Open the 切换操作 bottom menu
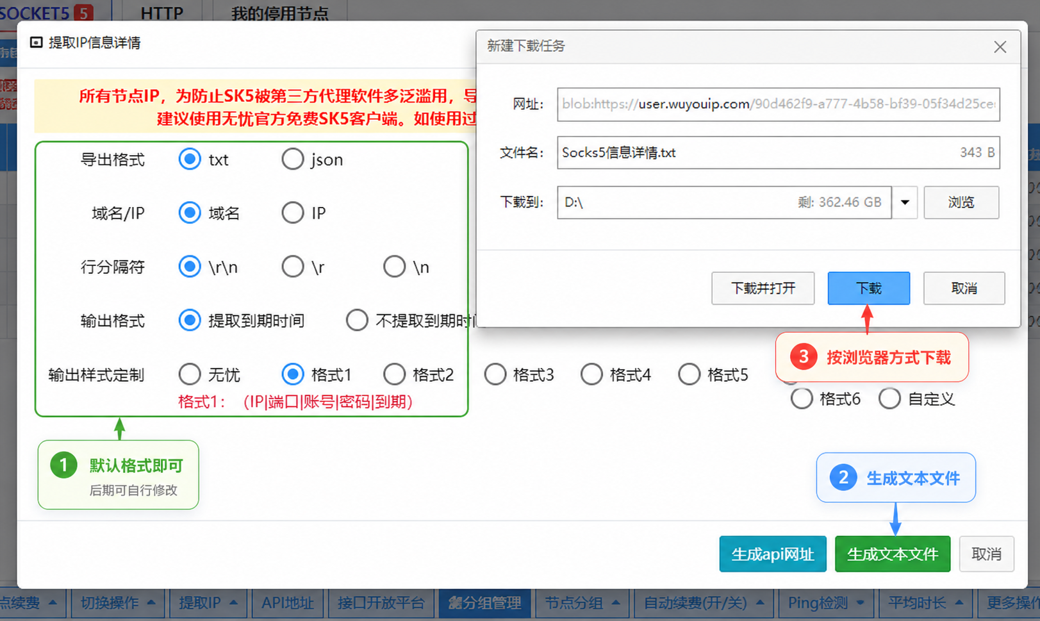 117,603
